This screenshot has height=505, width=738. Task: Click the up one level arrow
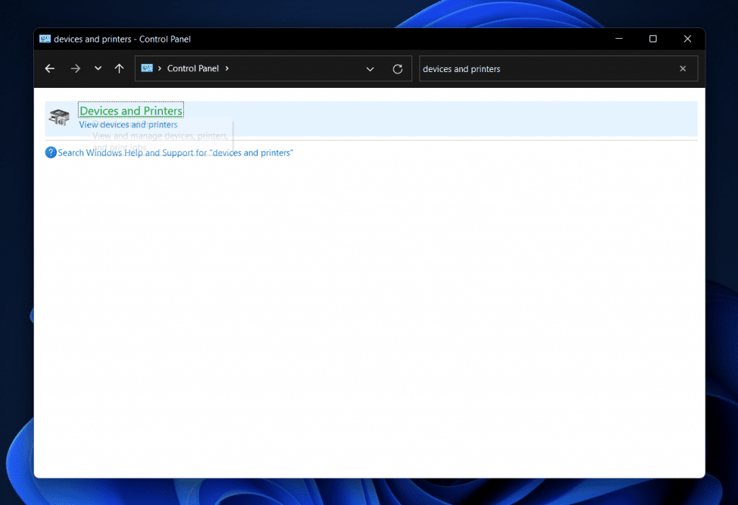pos(119,68)
